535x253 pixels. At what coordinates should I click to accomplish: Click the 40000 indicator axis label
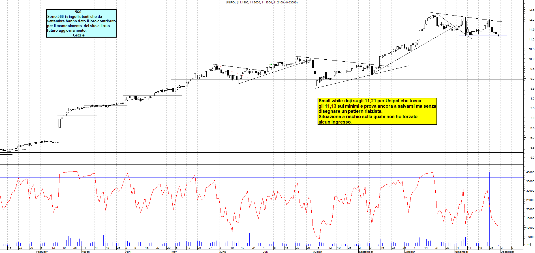[x=530, y=172]
